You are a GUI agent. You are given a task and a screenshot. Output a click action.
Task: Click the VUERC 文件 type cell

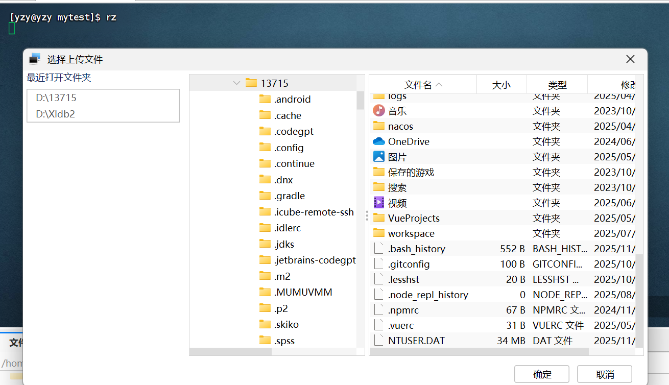tap(558, 325)
